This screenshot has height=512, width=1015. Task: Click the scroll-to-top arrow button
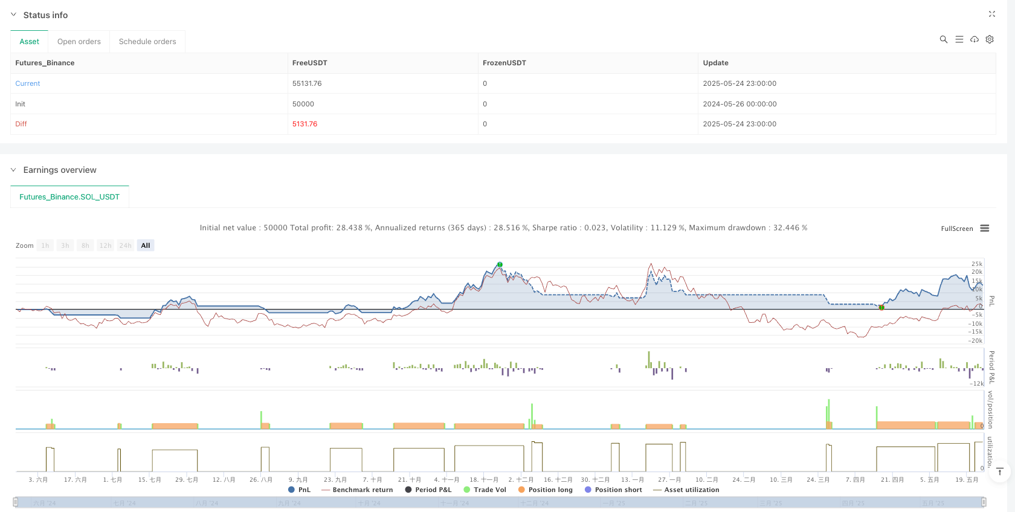coord(1000,471)
